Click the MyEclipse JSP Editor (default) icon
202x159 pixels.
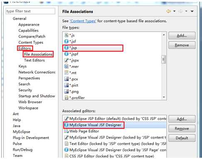click(67, 119)
